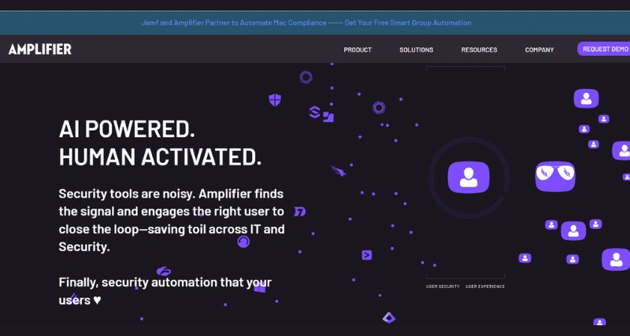Click the diamond-shaped icon at bottom
630x336 pixels.
[388, 317]
